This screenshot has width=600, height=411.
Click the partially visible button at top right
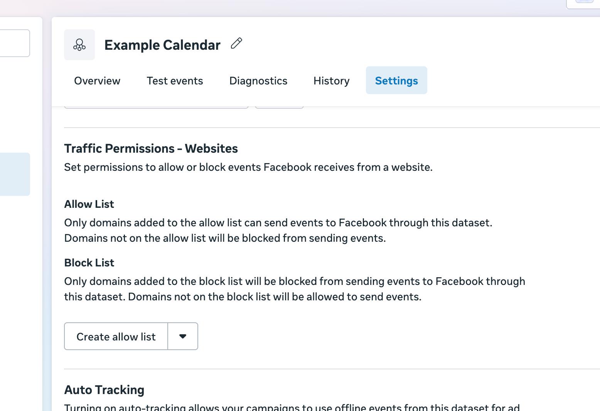coord(583,3)
